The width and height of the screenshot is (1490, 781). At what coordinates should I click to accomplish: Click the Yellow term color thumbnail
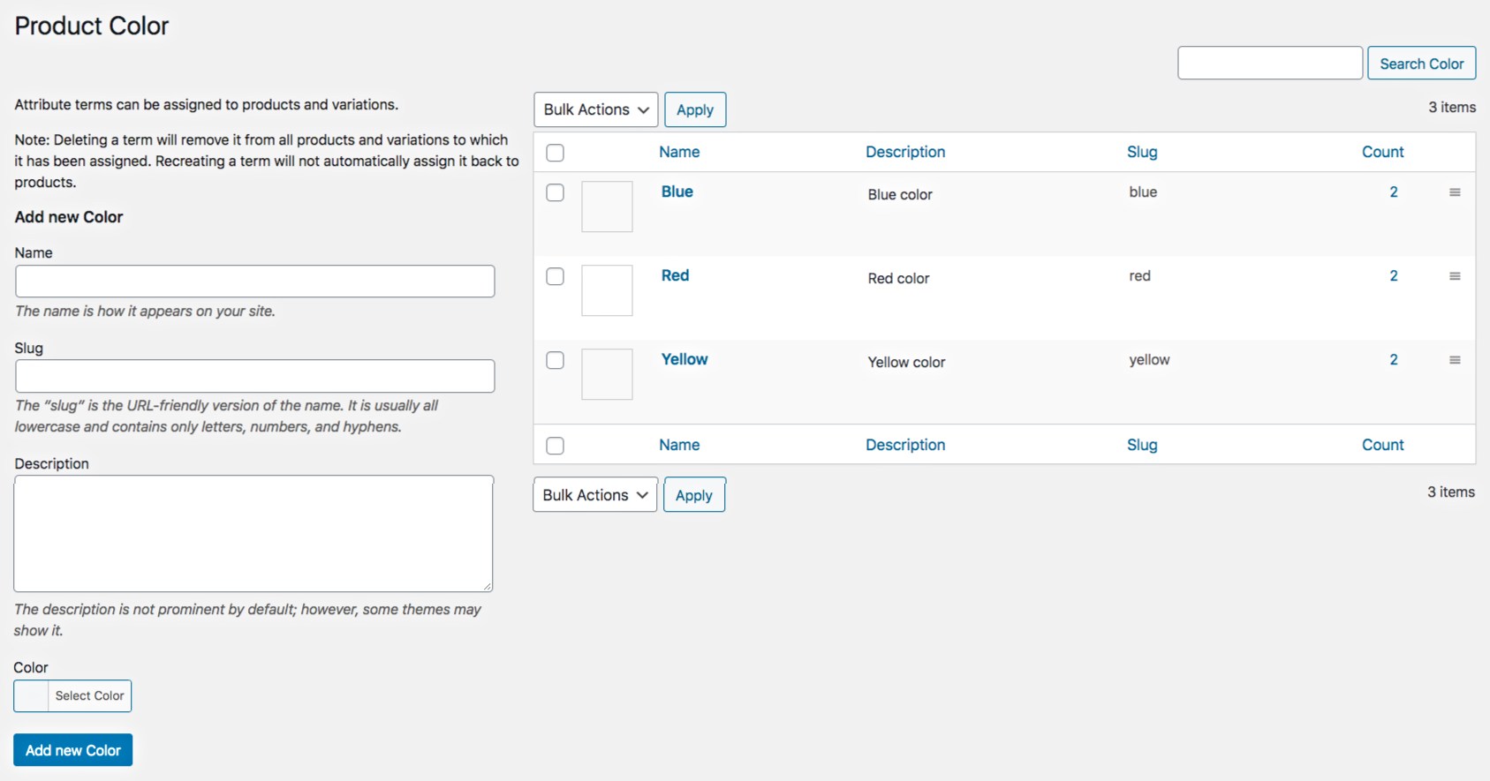point(607,374)
